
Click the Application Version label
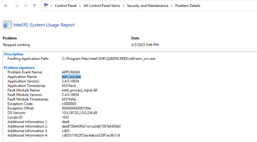23,81
